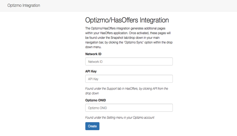This screenshot has height=136, width=237.
Task: Click the 'drop down' line under API Key
Action: pos(92,93)
